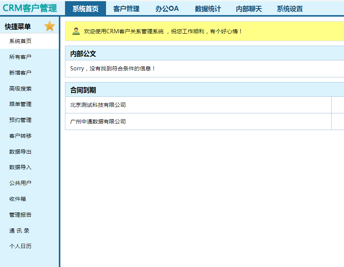
Task: Click the 内部公文 section header
Action: coord(204,53)
